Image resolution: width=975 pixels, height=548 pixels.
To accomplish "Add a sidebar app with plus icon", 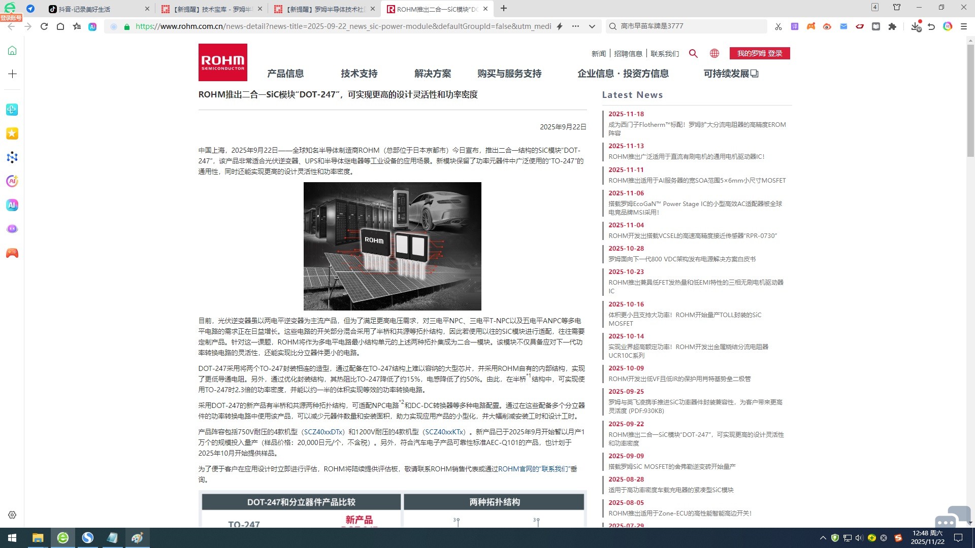I will [x=12, y=74].
